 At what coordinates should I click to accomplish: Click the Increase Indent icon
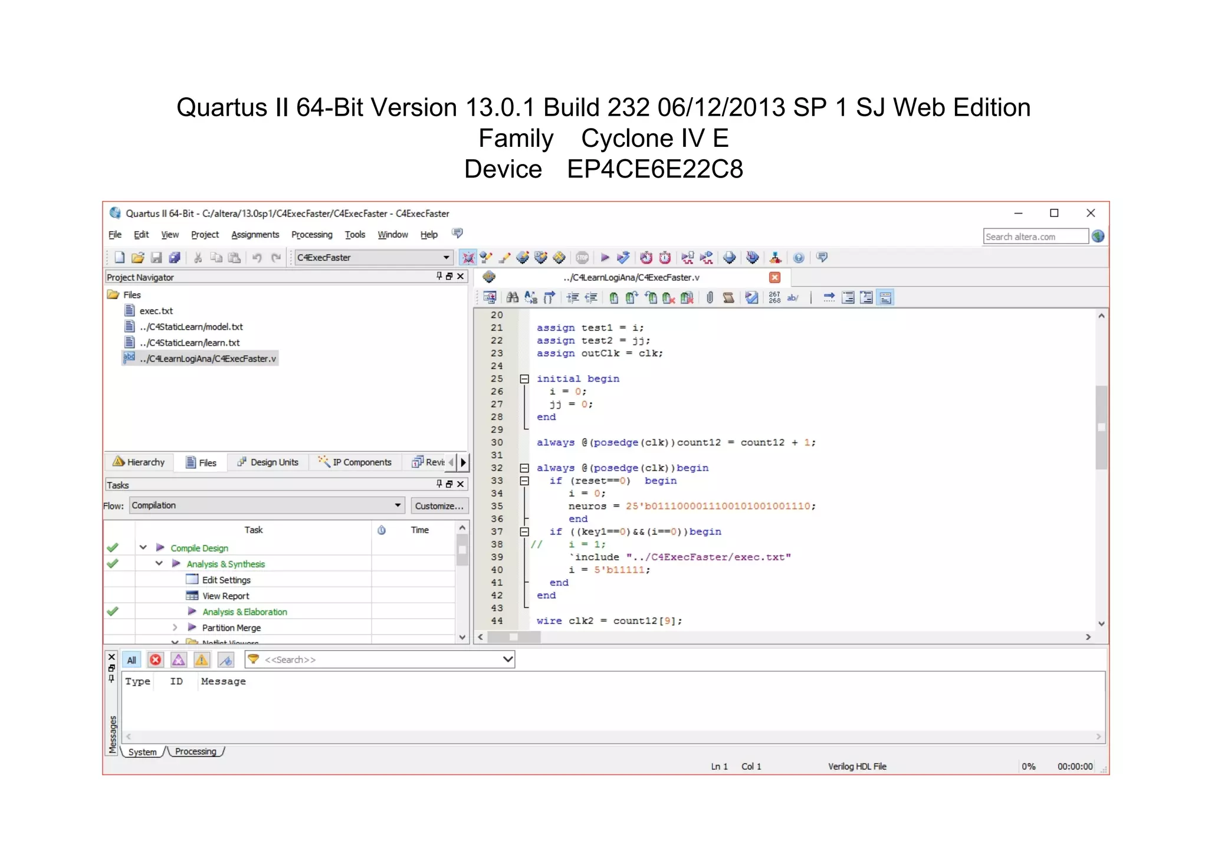(572, 297)
